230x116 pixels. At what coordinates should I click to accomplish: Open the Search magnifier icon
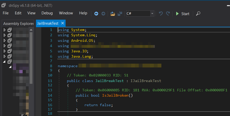coord(198,14)
